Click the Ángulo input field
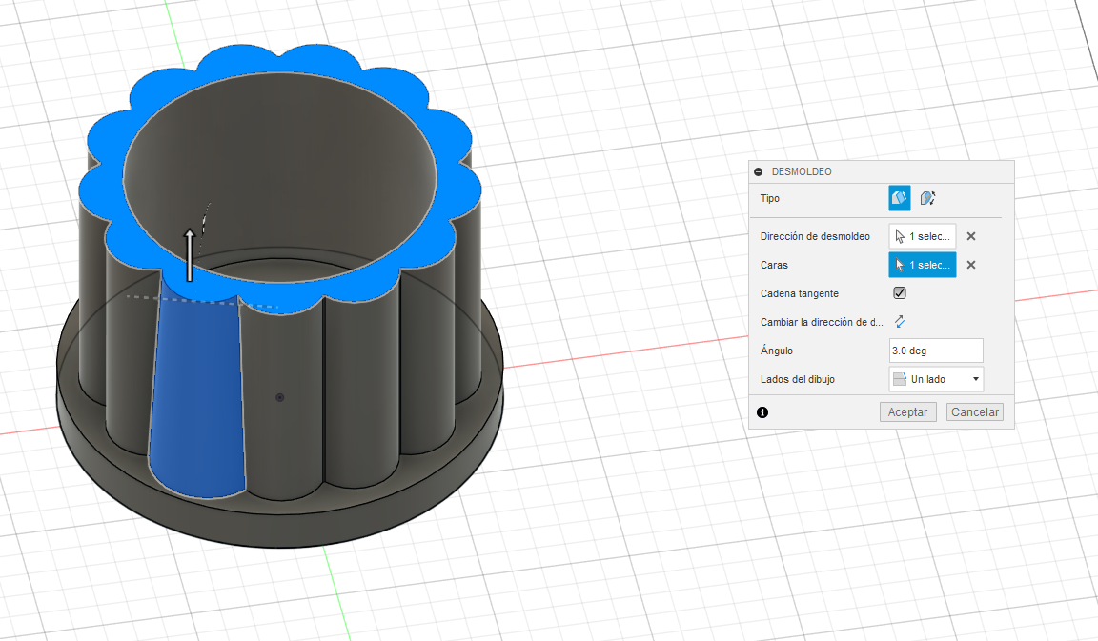This screenshot has height=641, width=1098. click(935, 351)
